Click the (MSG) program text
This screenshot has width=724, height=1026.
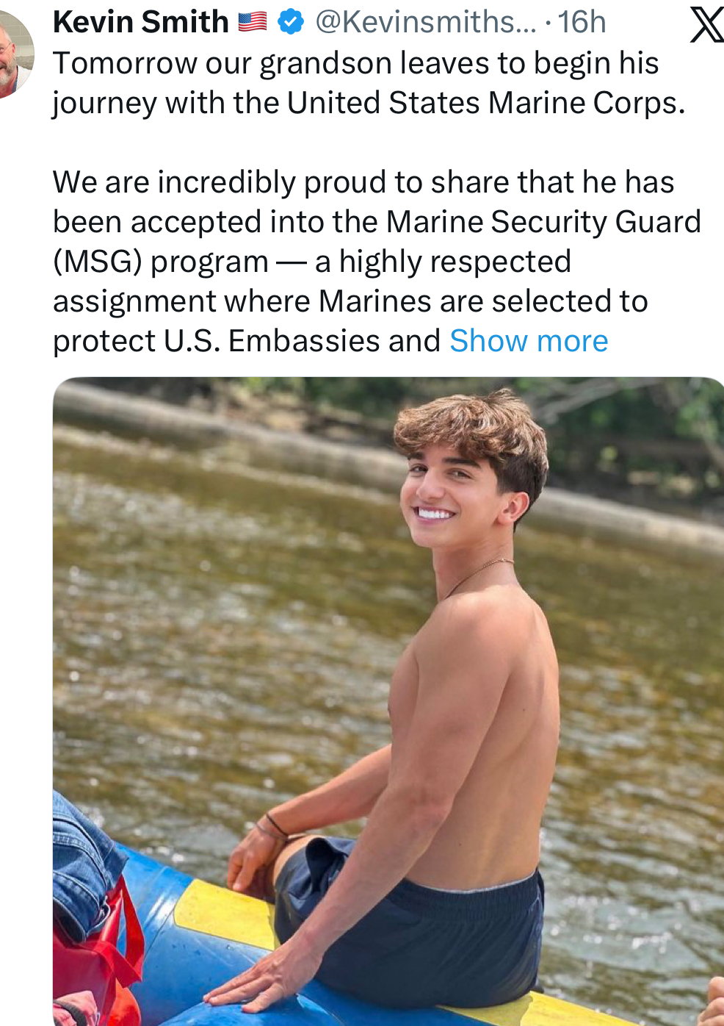click(x=160, y=262)
